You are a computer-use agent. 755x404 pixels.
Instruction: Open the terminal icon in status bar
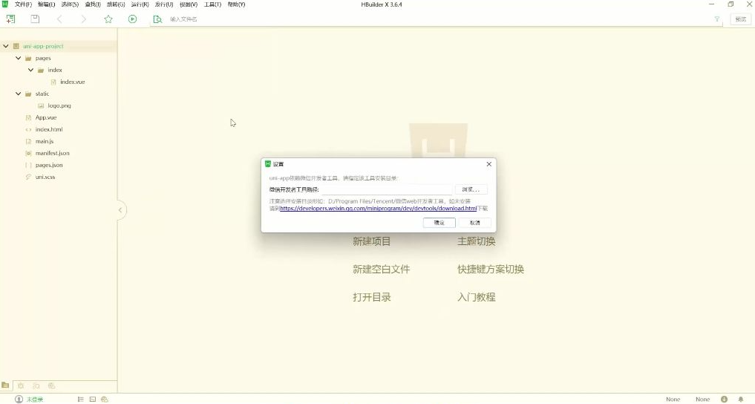[93, 400]
